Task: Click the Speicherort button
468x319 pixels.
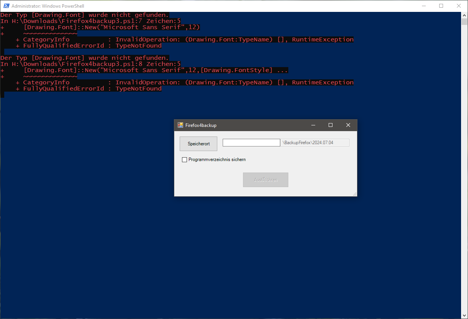Action: (x=198, y=144)
